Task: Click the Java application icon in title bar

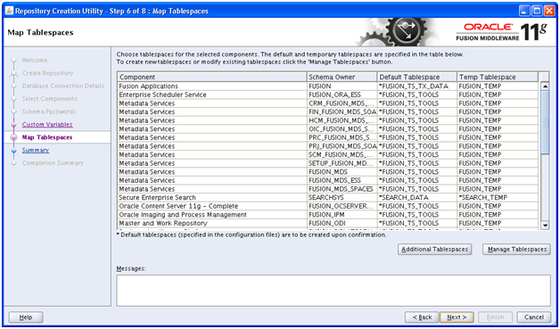Action: pos(9,11)
